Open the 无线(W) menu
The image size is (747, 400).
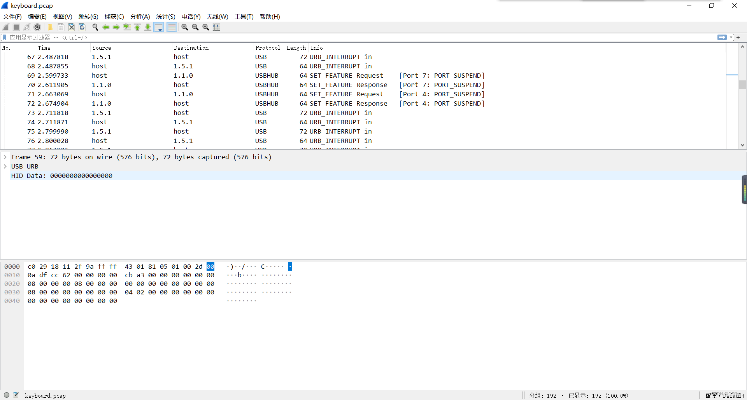[217, 17]
